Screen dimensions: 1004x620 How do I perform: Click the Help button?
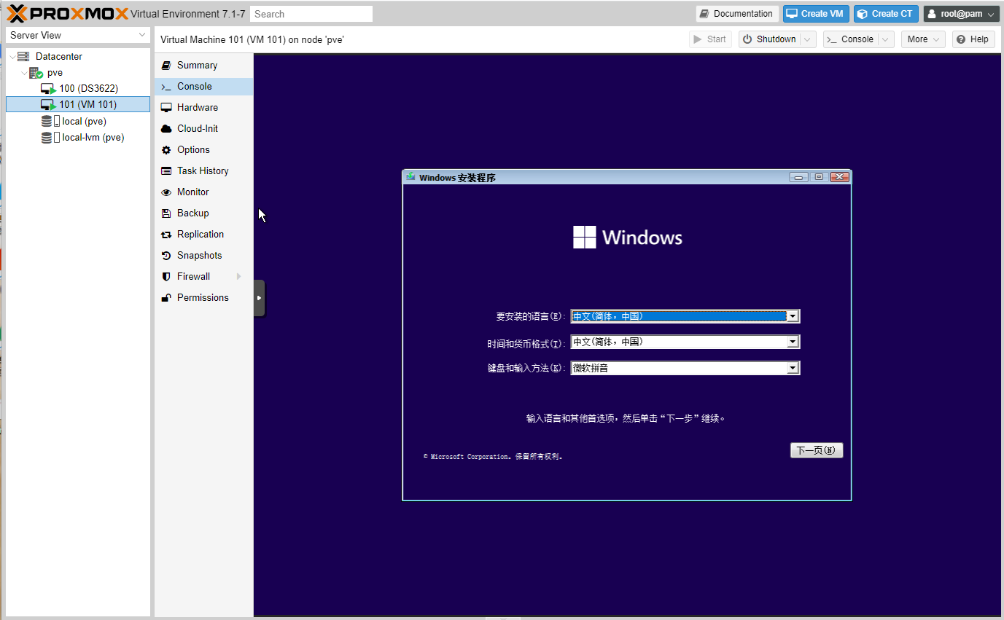click(x=973, y=39)
